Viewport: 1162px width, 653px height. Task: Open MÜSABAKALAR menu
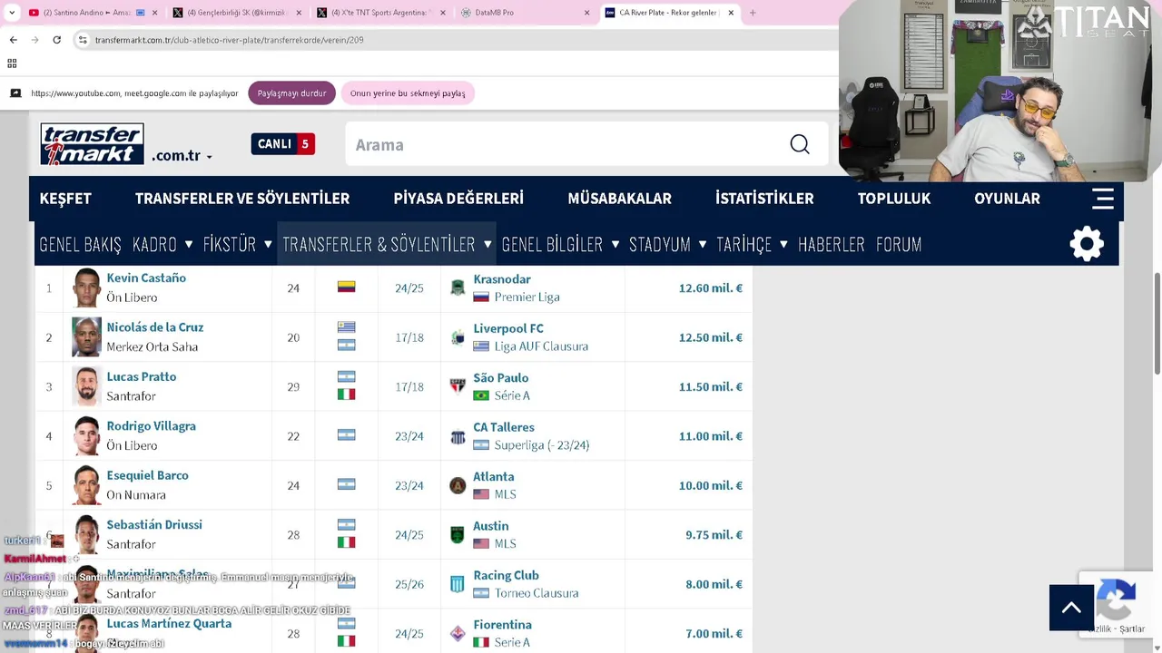click(619, 199)
